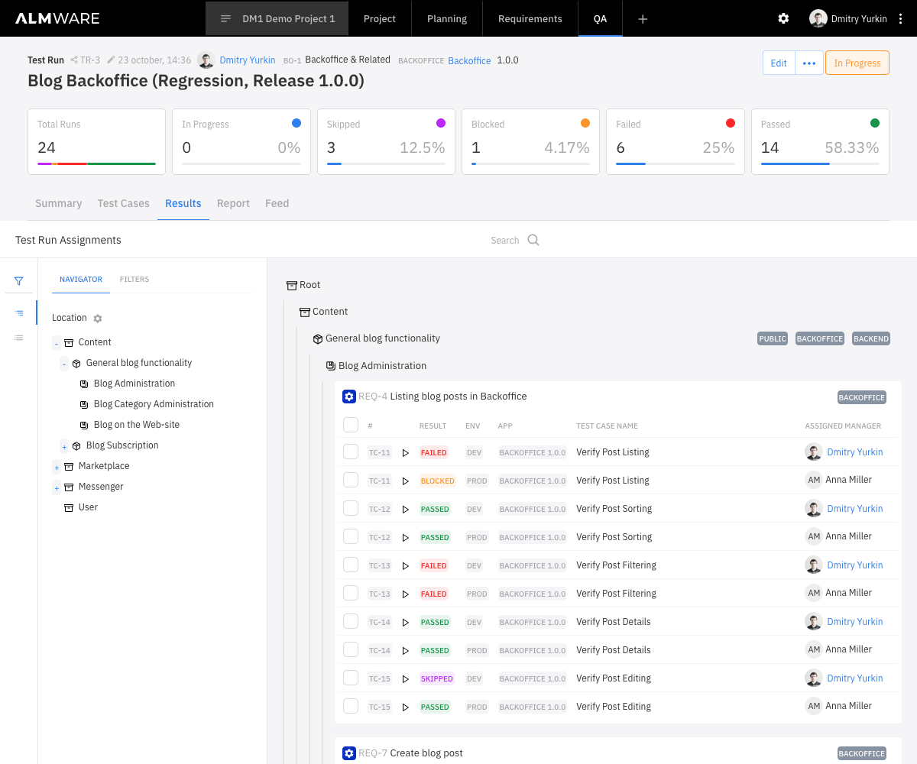Switch to the Test Cases tab
The width and height of the screenshot is (917, 764).
pyautogui.click(x=124, y=203)
